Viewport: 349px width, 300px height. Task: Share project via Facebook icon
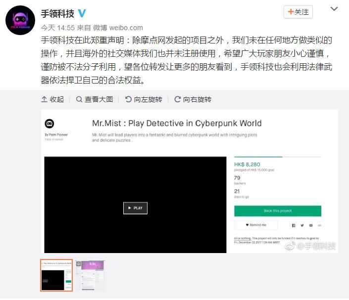pyautogui.click(x=294, y=225)
